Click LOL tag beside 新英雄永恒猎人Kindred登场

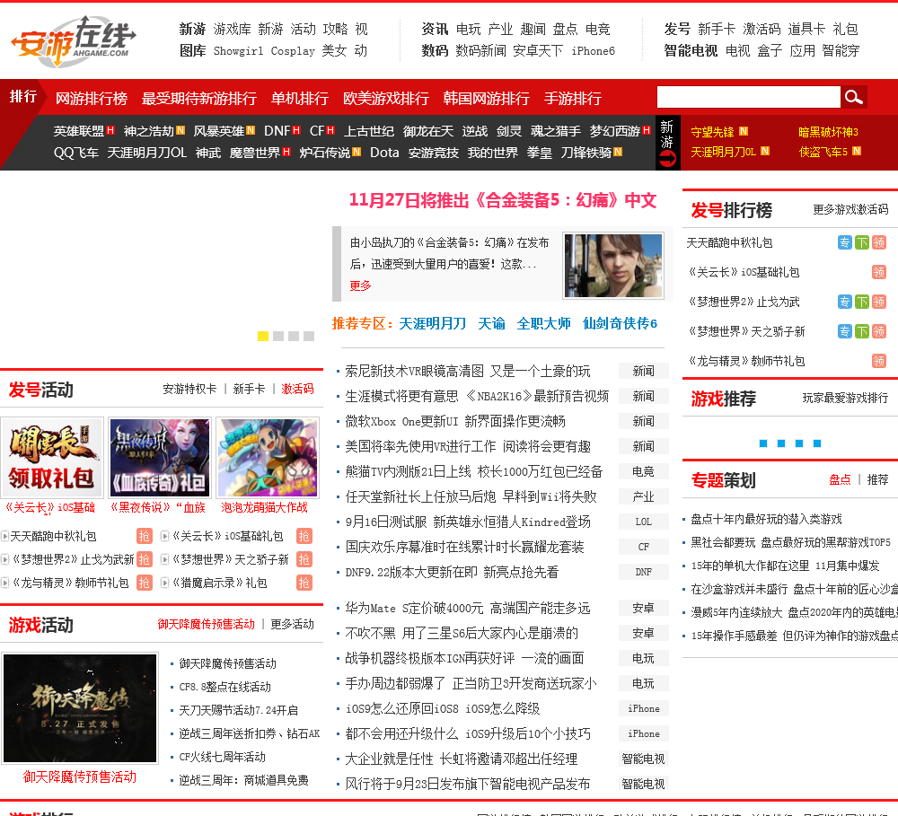click(x=643, y=522)
